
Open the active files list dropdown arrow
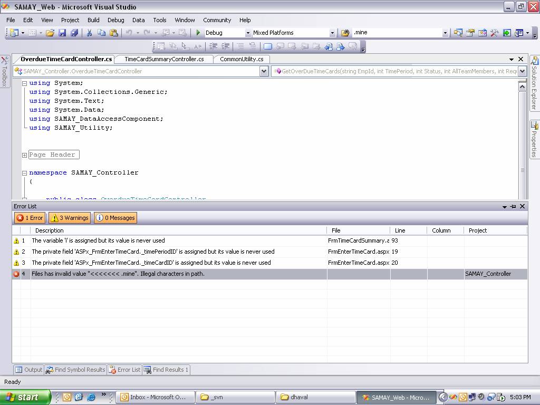512,60
